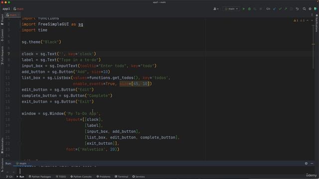Viewport: 319px width, 179px height.
Task: Open IDE settings gear in top toolbar
Action: 310,9
